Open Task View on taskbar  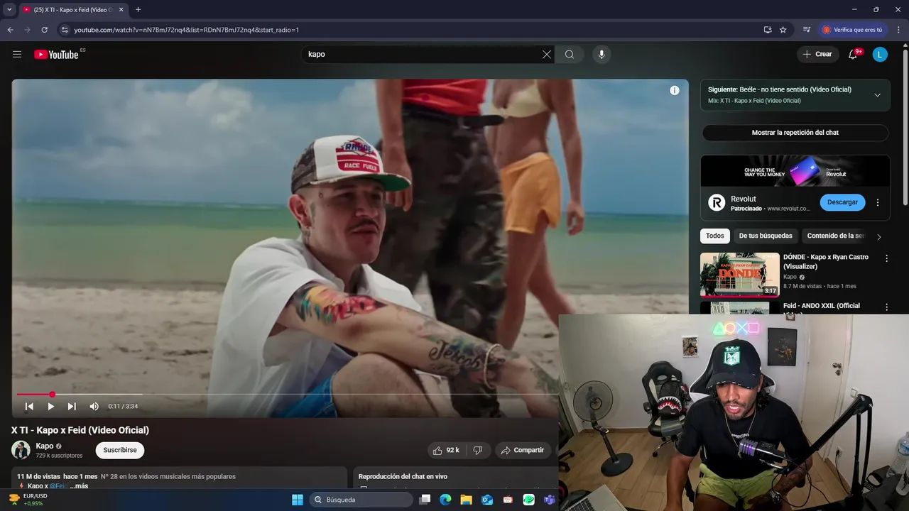pyautogui.click(x=425, y=500)
